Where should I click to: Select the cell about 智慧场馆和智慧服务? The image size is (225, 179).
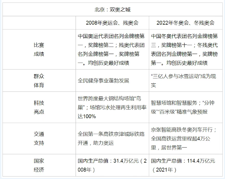pyautogui.click(x=186, y=107)
